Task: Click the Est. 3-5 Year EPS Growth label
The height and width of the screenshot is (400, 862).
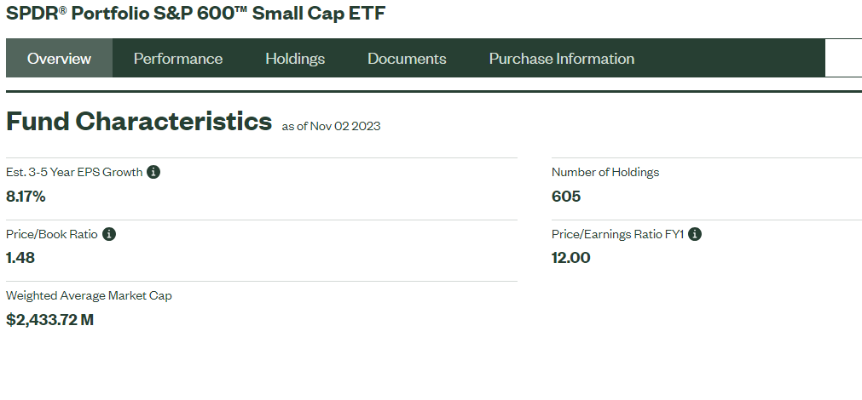Action: pyautogui.click(x=74, y=172)
